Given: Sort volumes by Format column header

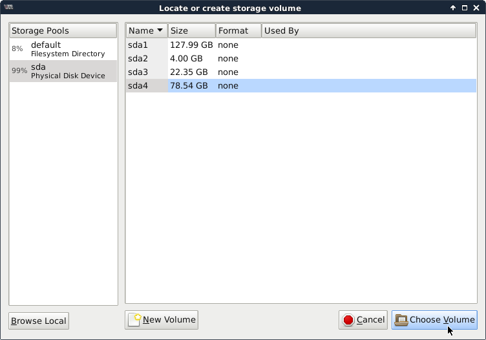Looking at the screenshot, I should tap(238, 30).
